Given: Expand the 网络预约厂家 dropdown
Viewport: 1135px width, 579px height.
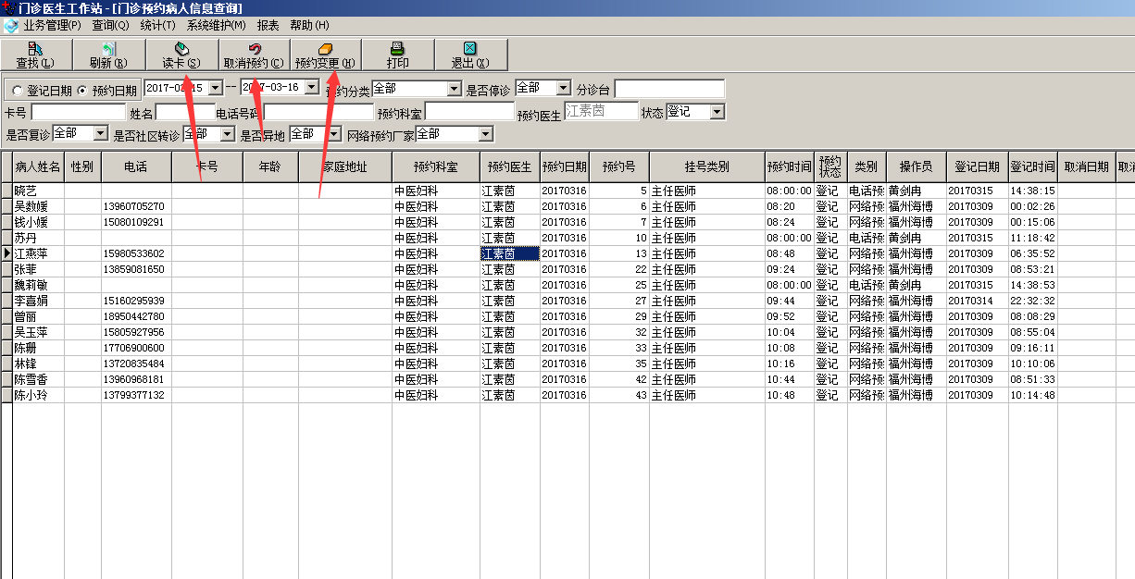Looking at the screenshot, I should [x=486, y=134].
